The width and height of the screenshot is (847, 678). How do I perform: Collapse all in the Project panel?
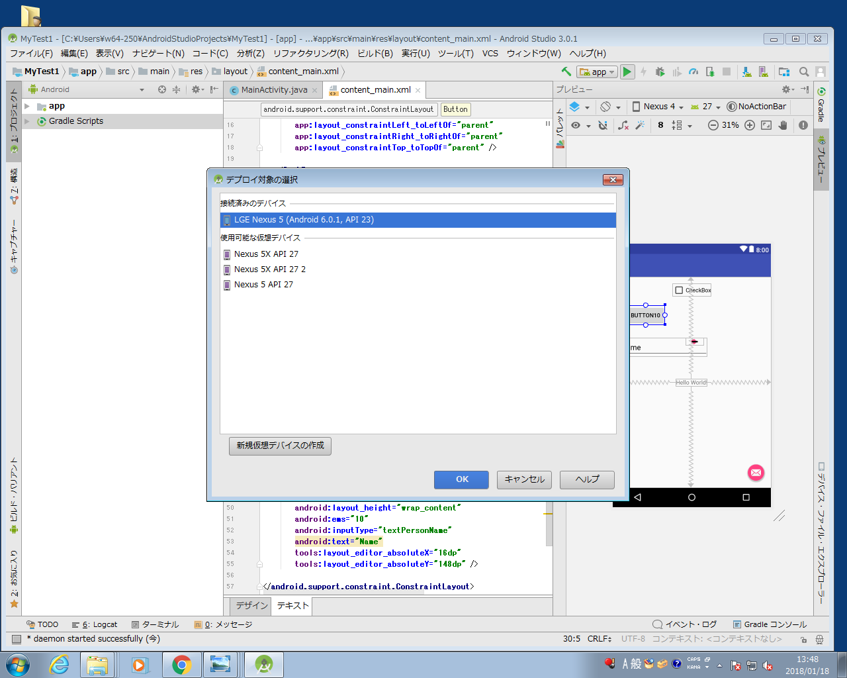(176, 89)
